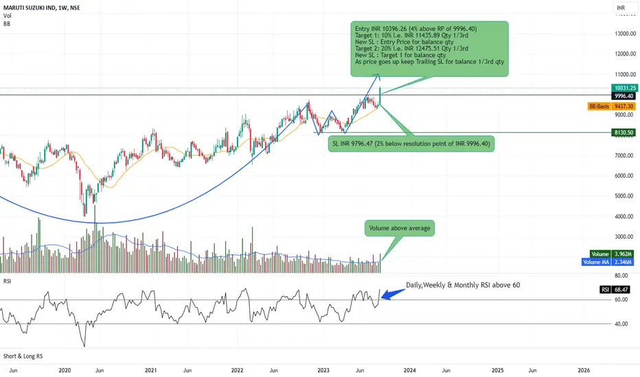
Task: Select the BB indicator legend label
Action: [x=7, y=24]
